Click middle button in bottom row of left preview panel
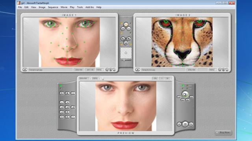 click(67, 117)
